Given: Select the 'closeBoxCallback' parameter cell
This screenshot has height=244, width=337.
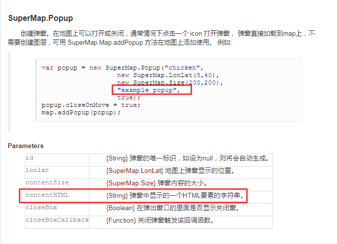Looking at the screenshot, I should coord(57,222).
